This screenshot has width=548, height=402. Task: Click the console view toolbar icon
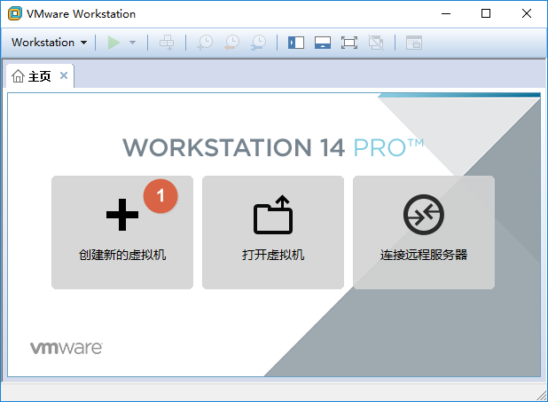(x=414, y=43)
